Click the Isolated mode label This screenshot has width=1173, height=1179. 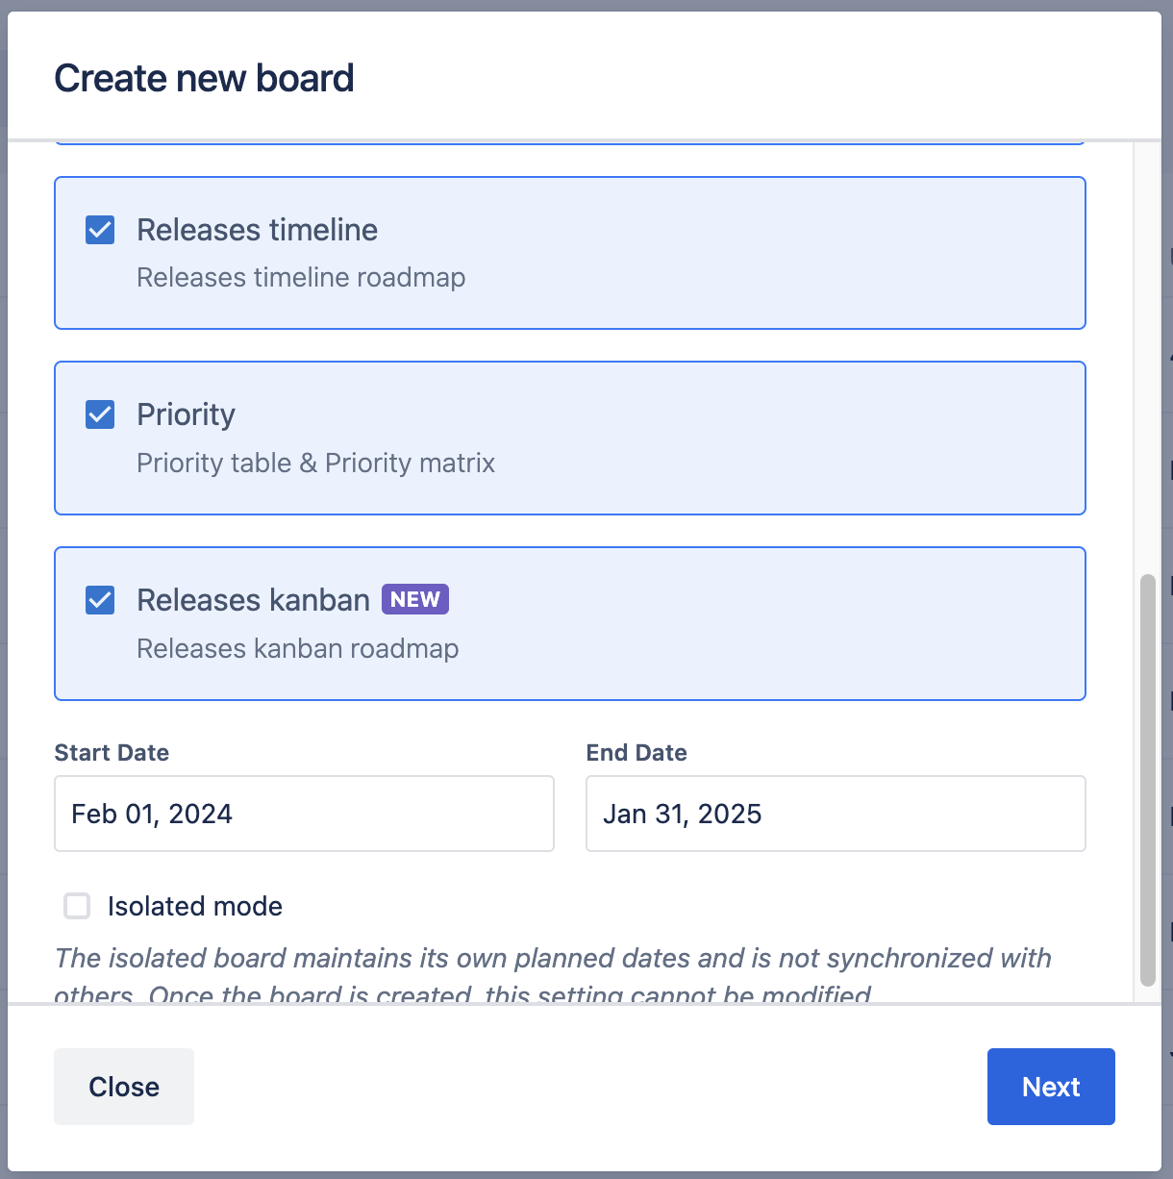point(194,906)
